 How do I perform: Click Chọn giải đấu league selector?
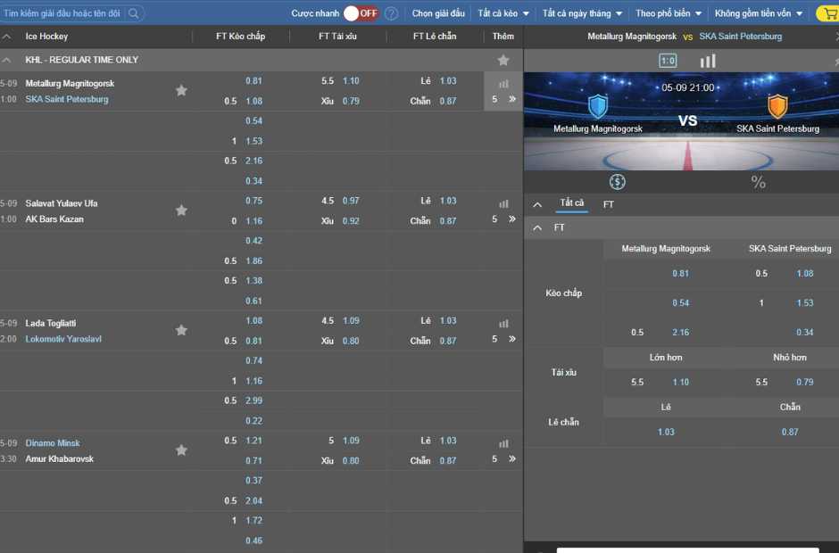coord(438,13)
